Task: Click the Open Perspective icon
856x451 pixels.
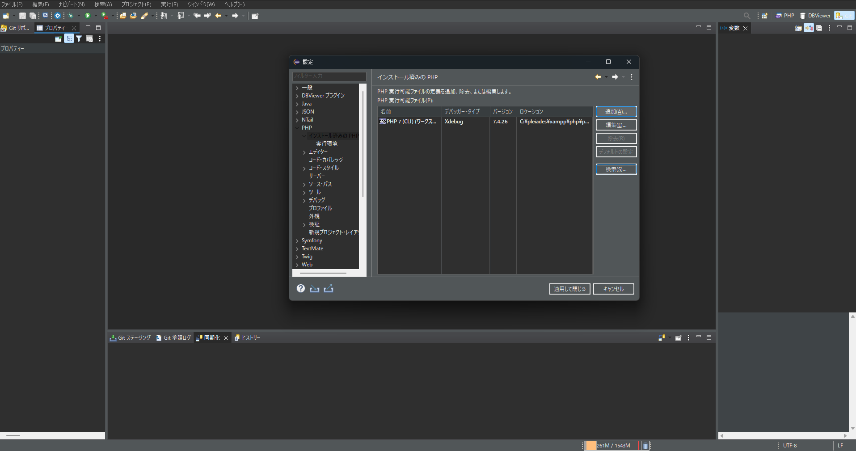Action: click(765, 16)
